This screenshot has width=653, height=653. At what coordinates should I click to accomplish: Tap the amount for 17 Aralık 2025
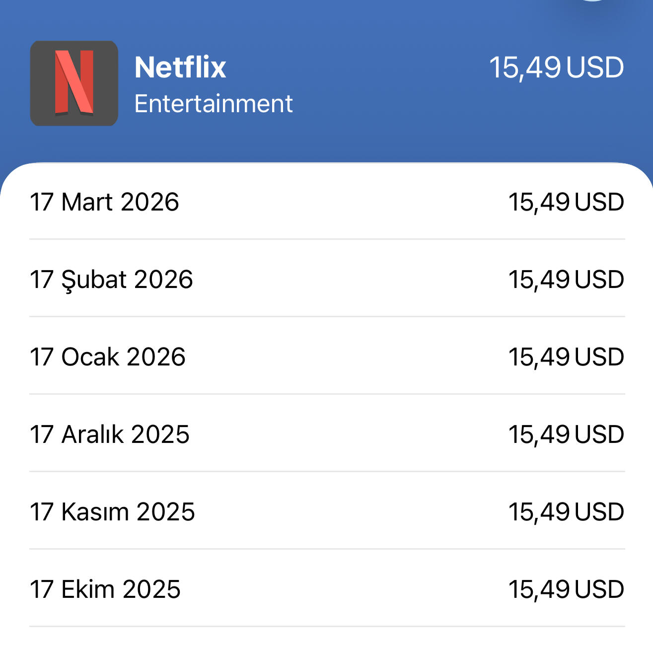[x=566, y=435]
